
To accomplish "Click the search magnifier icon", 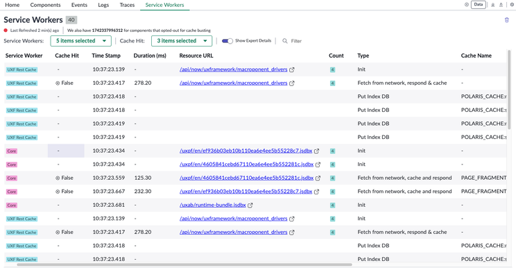I will point(285,41).
